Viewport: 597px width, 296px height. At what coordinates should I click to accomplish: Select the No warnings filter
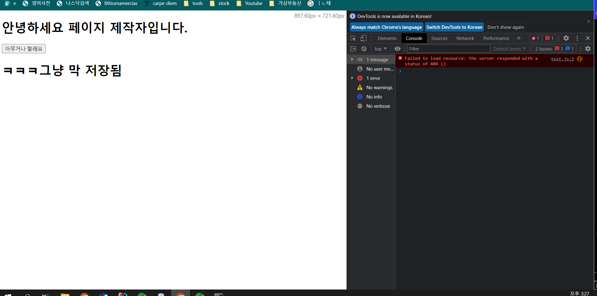[x=371, y=87]
